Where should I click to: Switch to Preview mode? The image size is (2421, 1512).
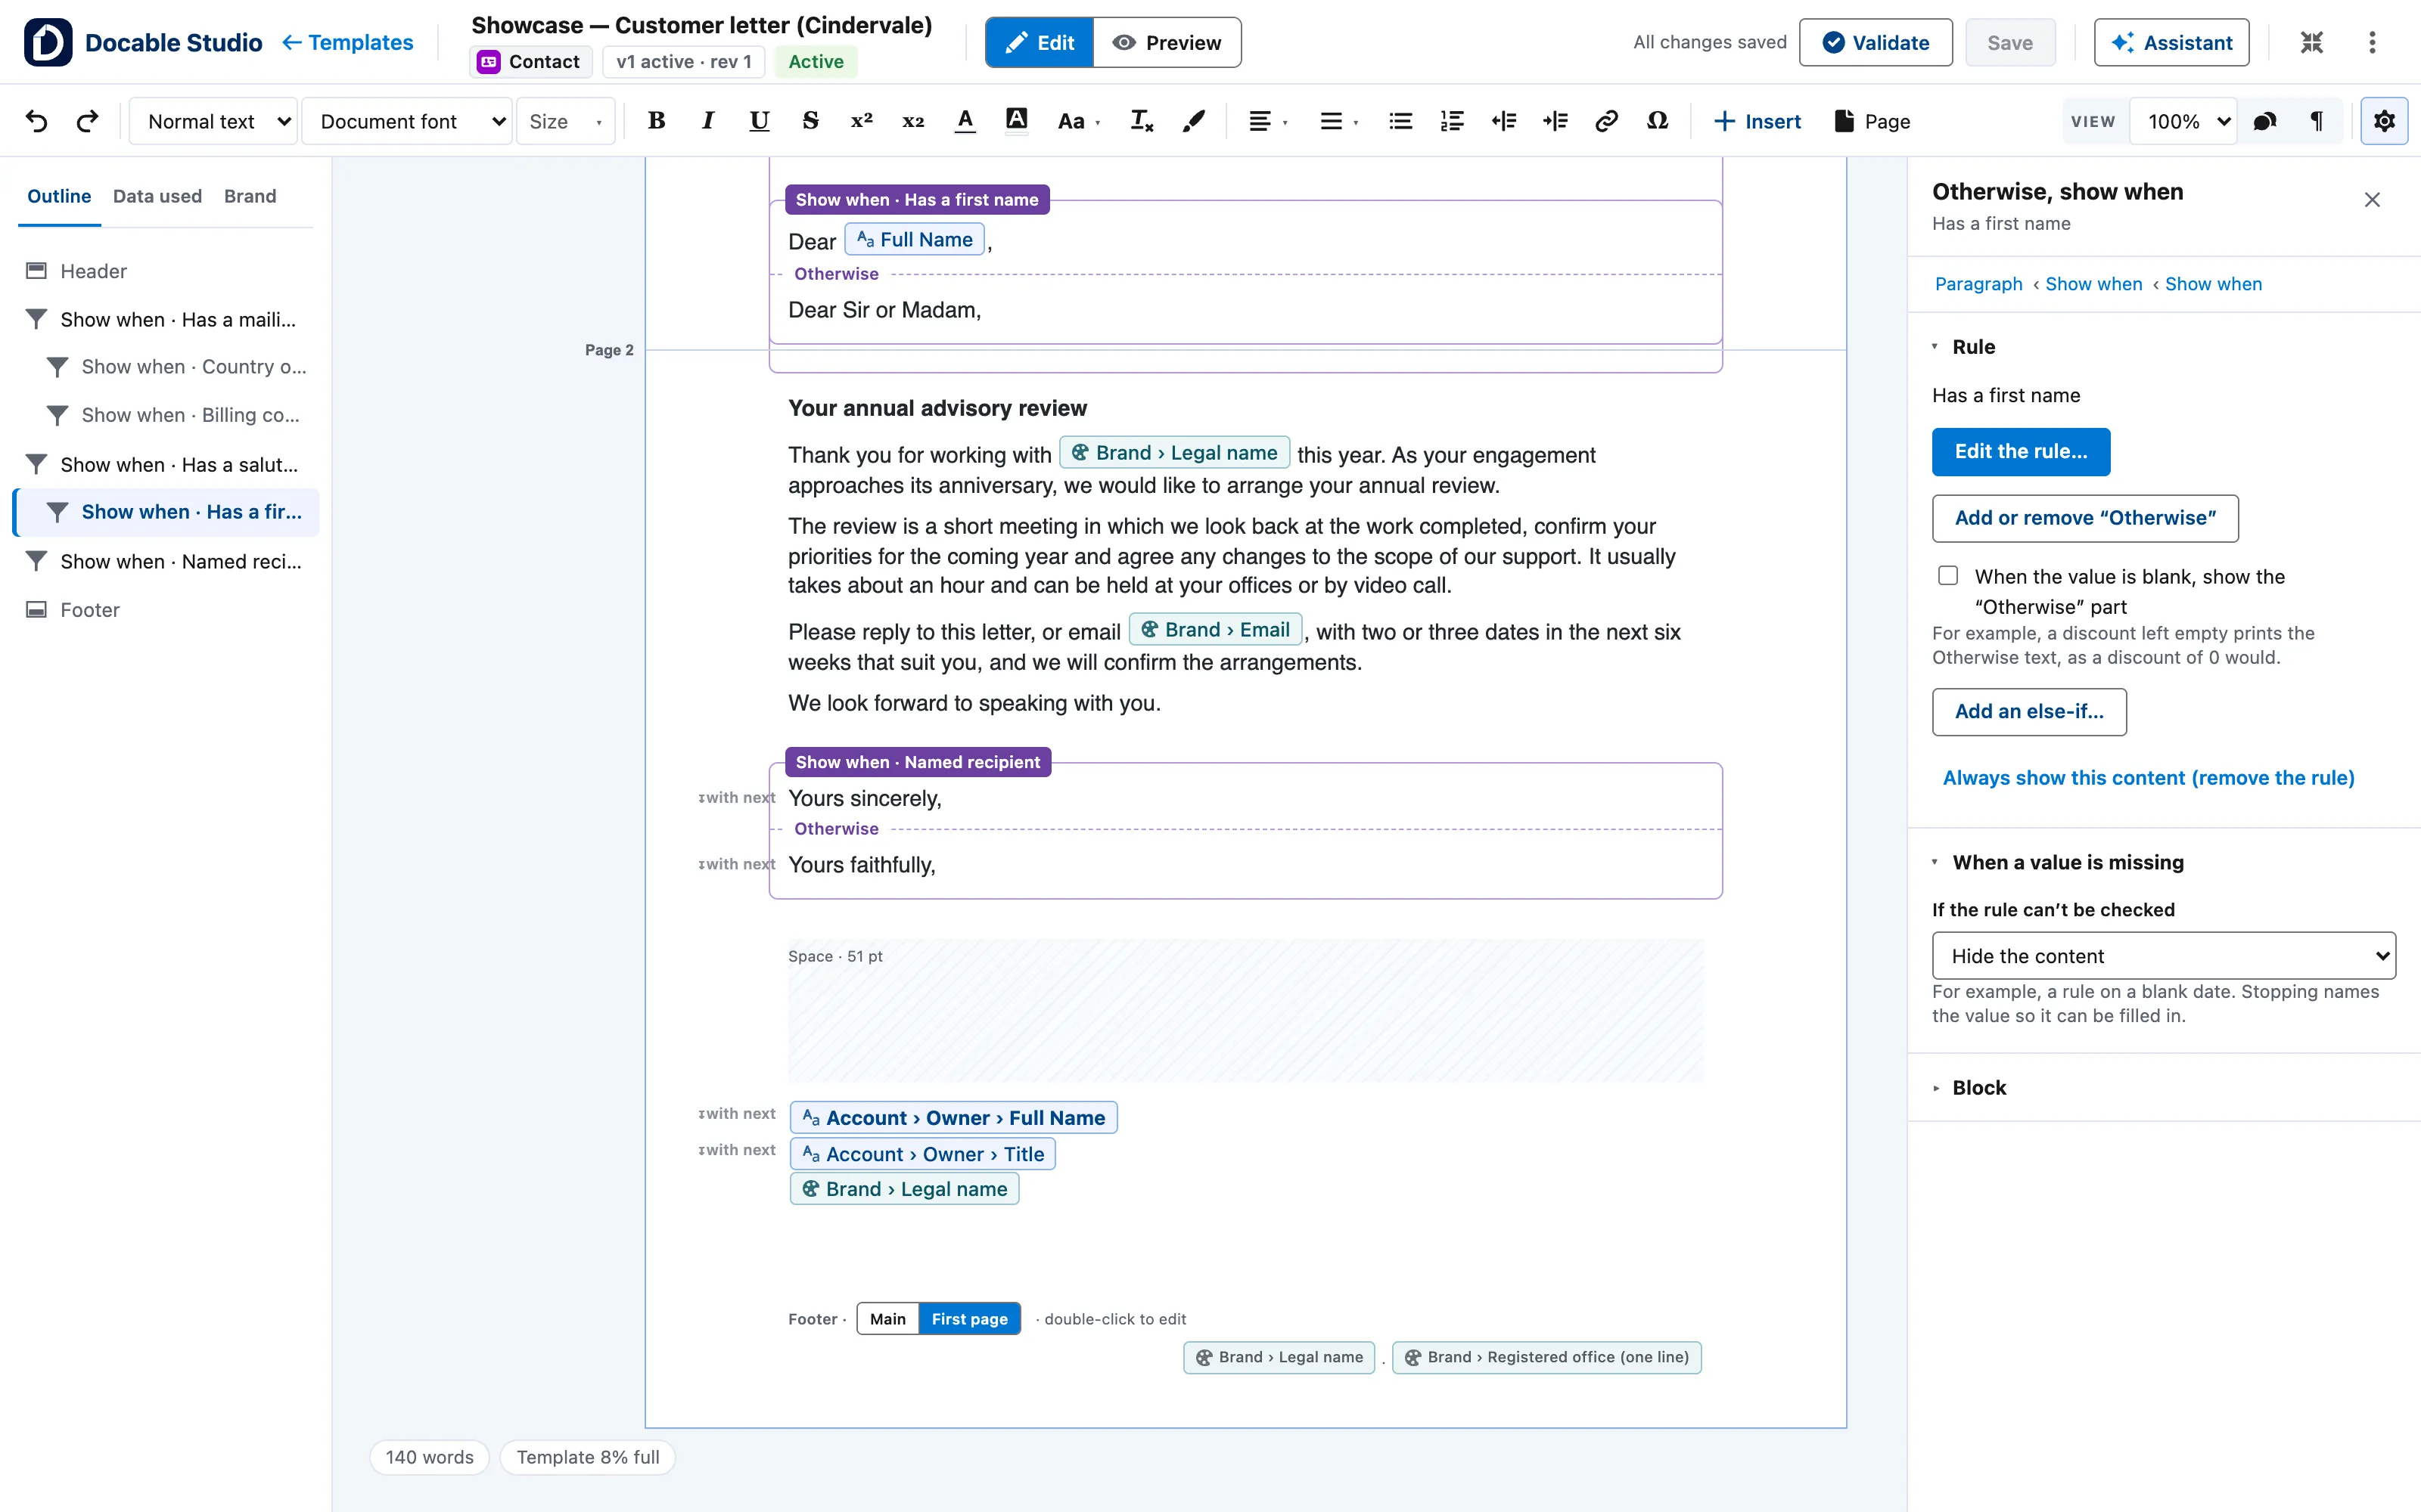(1167, 42)
